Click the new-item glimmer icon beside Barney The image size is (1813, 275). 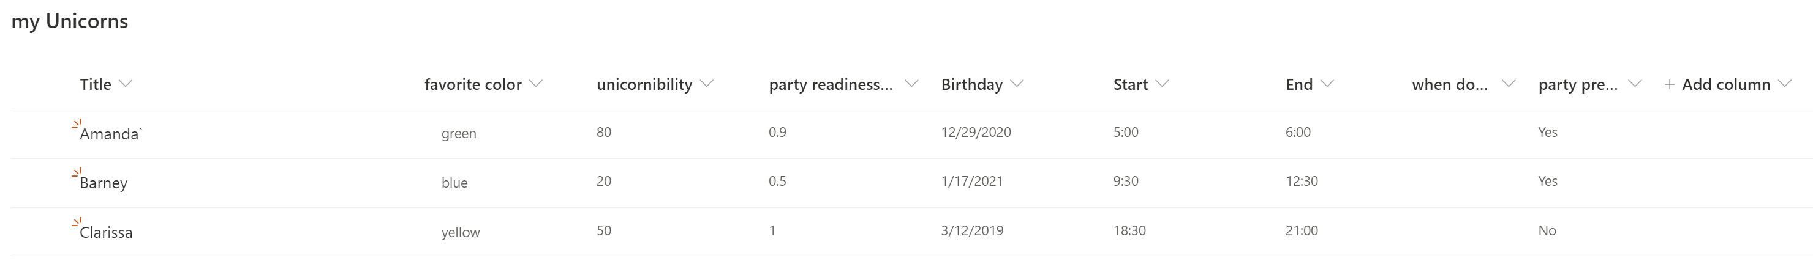point(77,174)
